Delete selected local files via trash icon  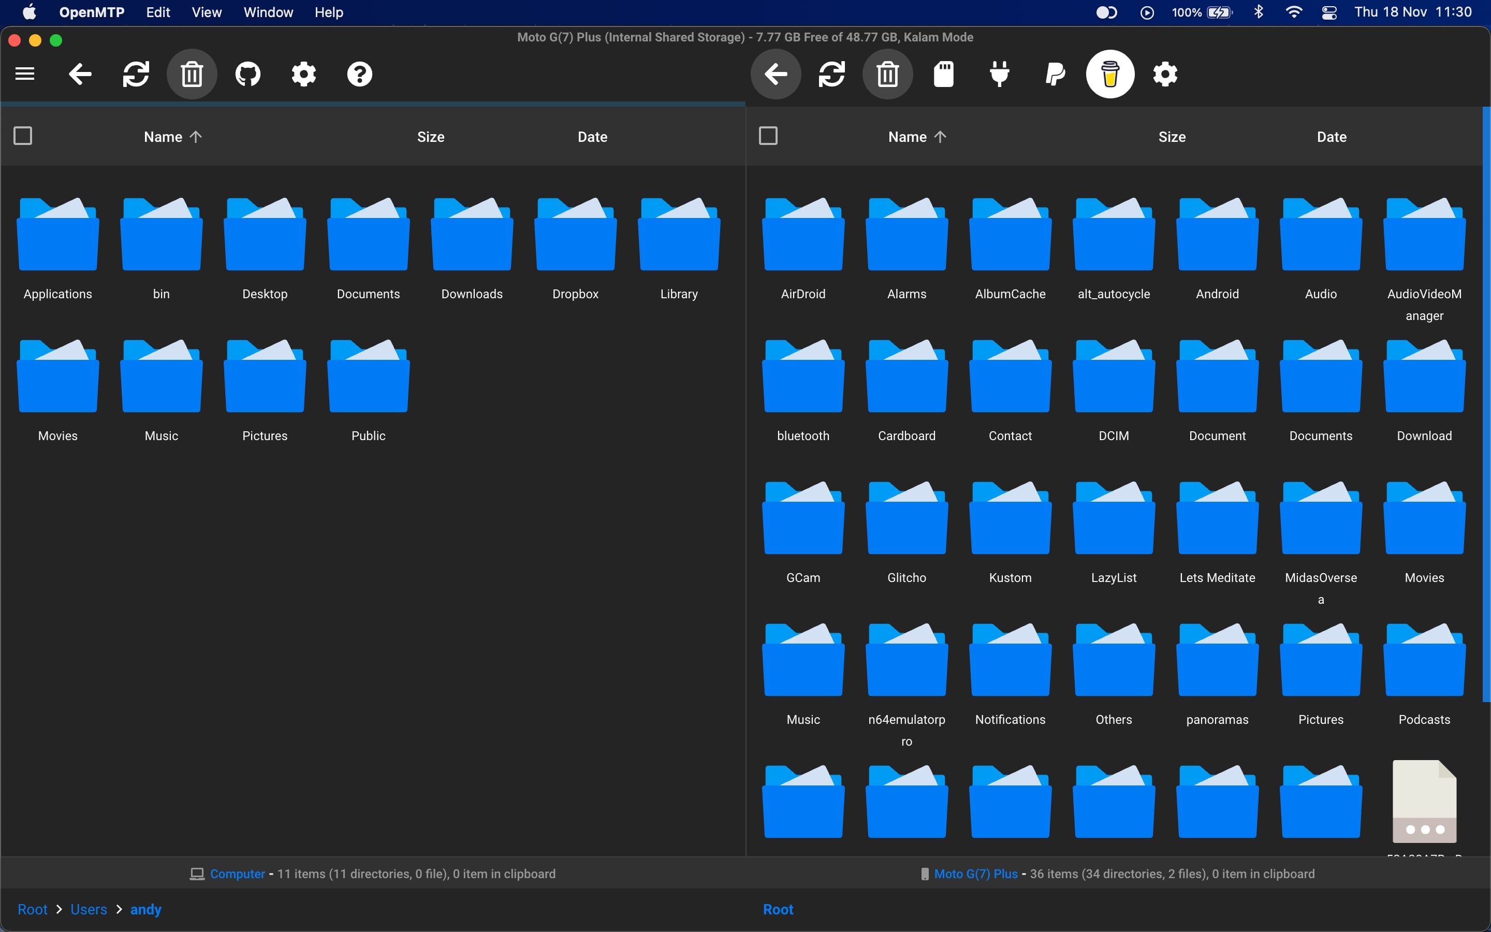(192, 74)
